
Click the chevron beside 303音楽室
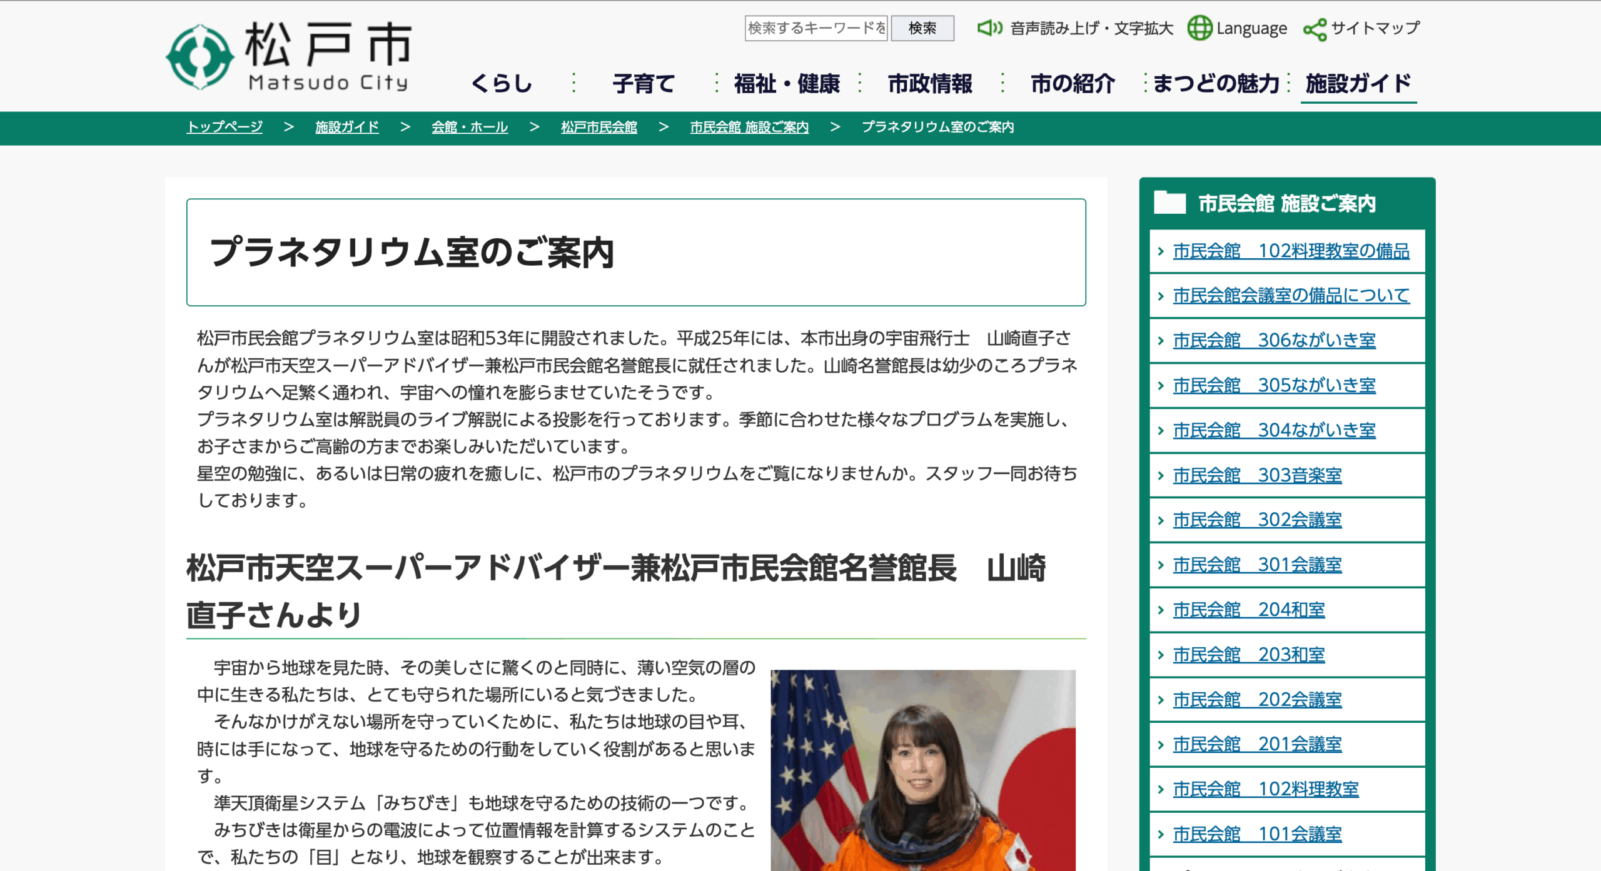coord(1161,476)
